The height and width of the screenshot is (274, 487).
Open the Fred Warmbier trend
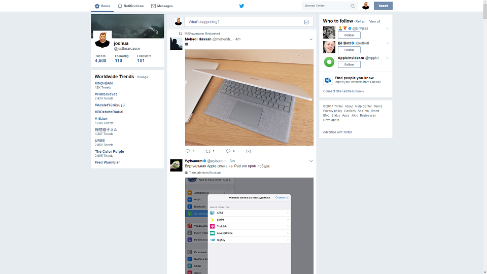coord(107,162)
